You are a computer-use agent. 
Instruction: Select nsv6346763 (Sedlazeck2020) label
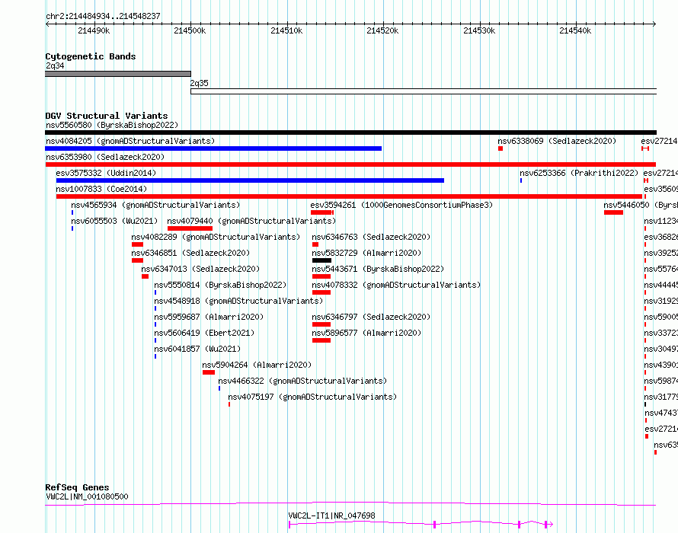372,237
